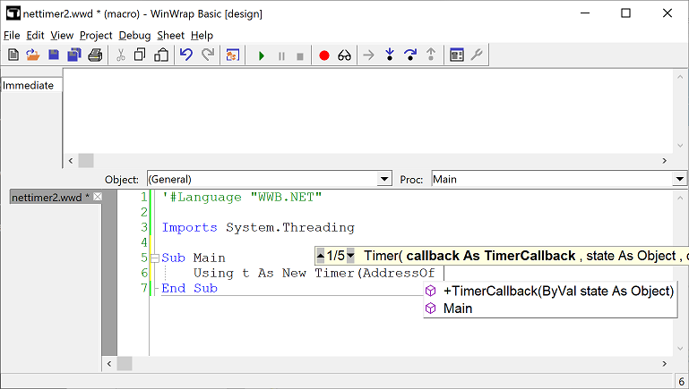Image resolution: width=689 pixels, height=389 pixels.
Task: Click inside the Immediate window text area
Action: click(x=367, y=112)
